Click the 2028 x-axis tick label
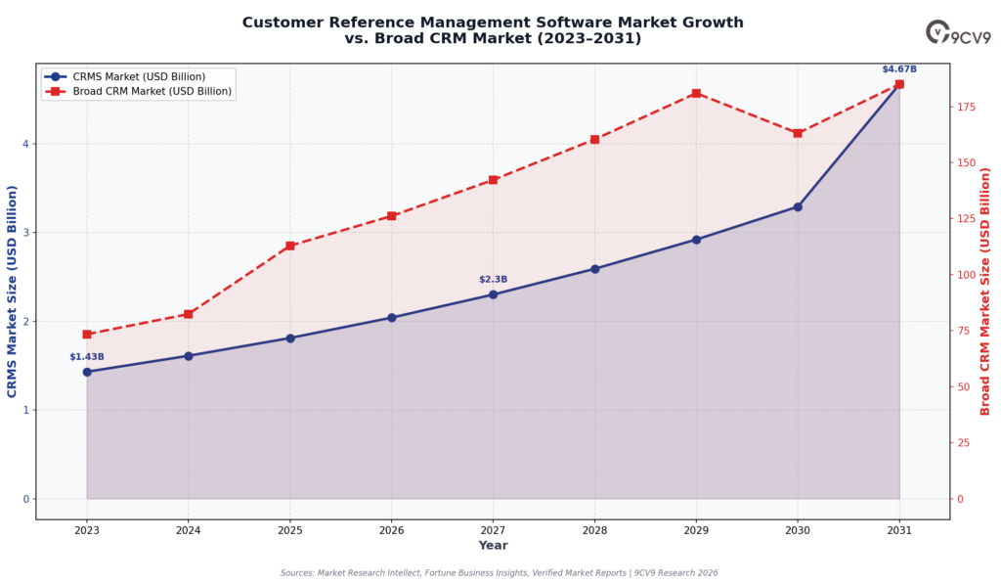The width and height of the screenshot is (1001, 585). click(x=594, y=530)
